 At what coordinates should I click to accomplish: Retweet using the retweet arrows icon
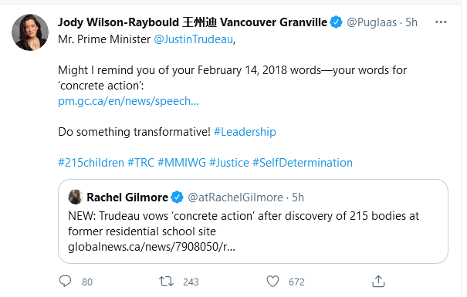166,282
